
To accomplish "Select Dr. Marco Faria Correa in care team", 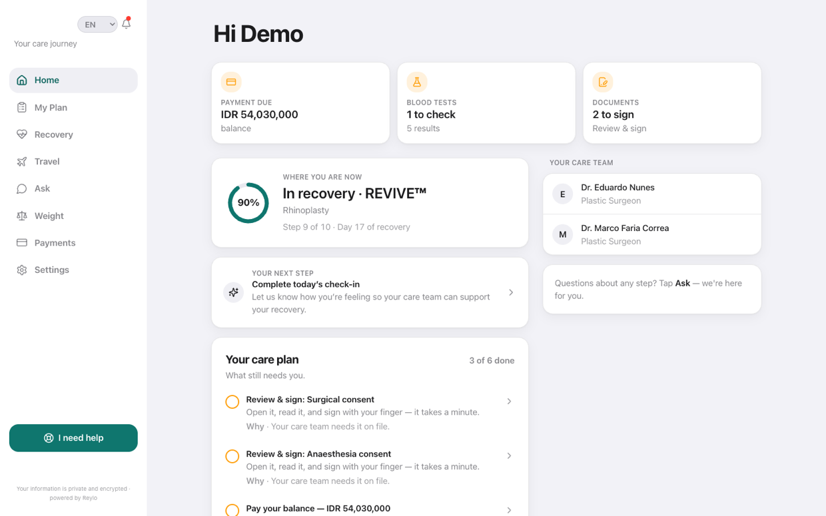I will click(652, 234).
